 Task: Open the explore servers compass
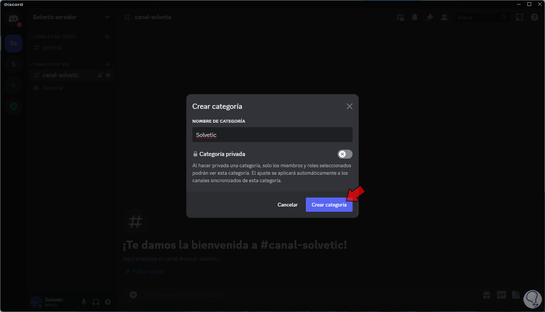point(13,106)
